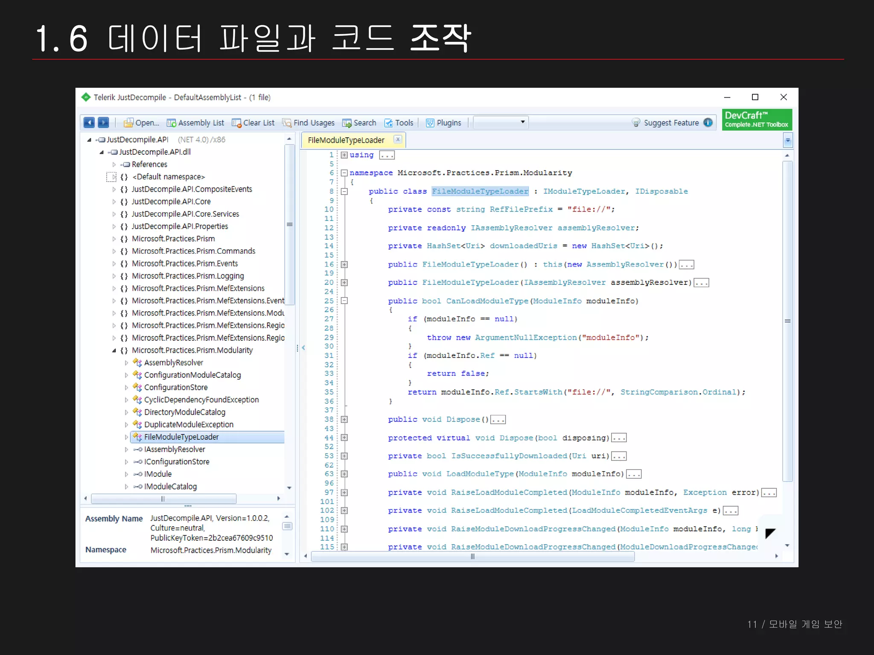
Task: Click the IModule interface icon
Action: [x=137, y=474]
